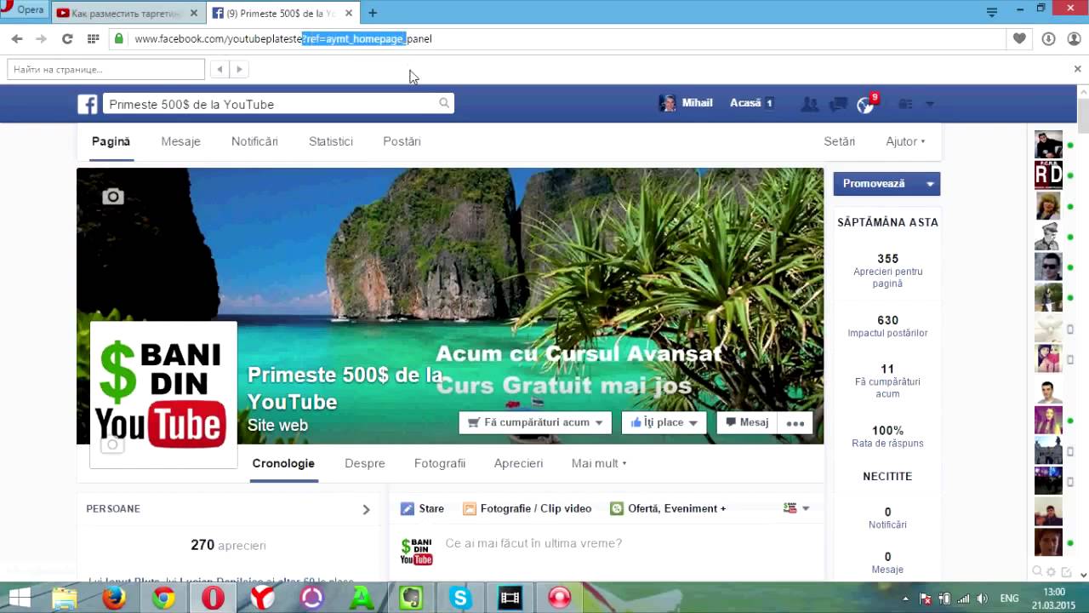Screen dimensions: 1089x613
Task: Select the Cronologie tab
Action: [283, 463]
